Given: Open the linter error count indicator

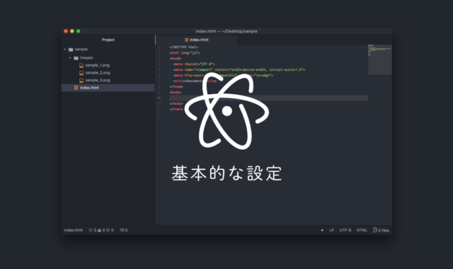Looking at the screenshot, I should pyautogui.click(x=93, y=230).
